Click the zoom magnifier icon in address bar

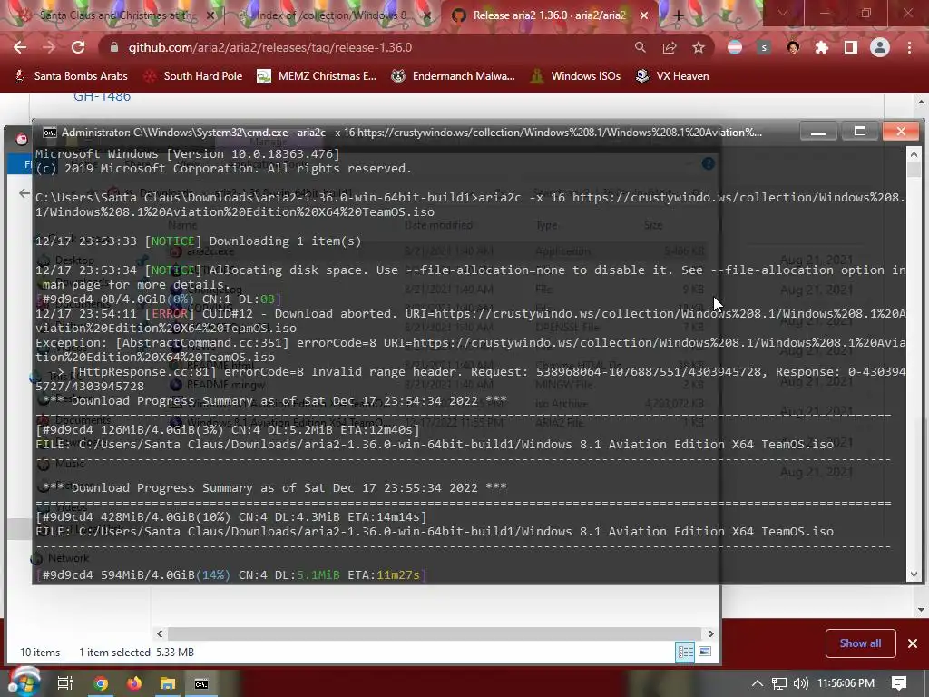coord(640,47)
